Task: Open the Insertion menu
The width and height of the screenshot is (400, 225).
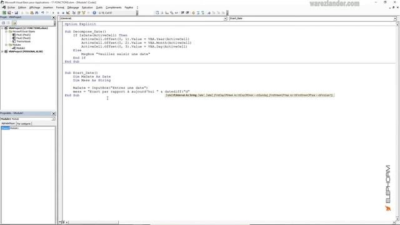Action: 48,7
